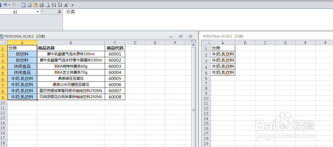Screen dimensions: 333x147
Task: Click cell 鼎泉绿豆豆腐花
Action: tap(71, 79)
